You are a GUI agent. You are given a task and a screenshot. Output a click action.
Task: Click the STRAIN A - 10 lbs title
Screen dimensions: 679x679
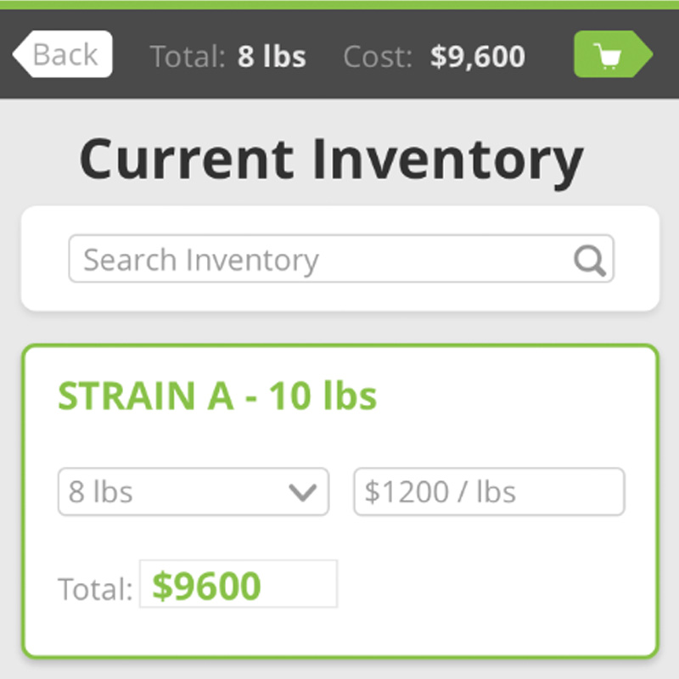click(x=217, y=396)
